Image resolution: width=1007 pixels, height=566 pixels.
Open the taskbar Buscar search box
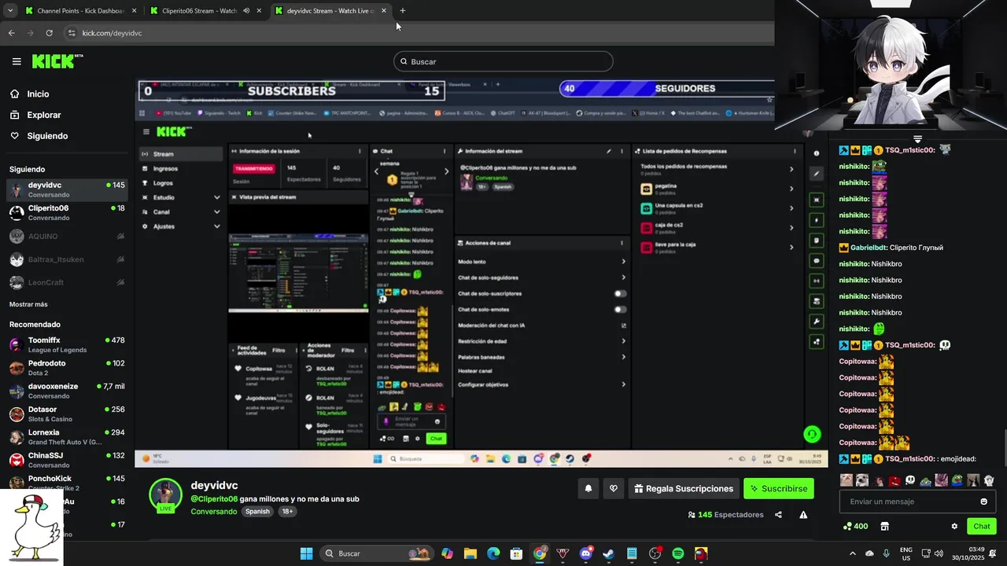(375, 553)
